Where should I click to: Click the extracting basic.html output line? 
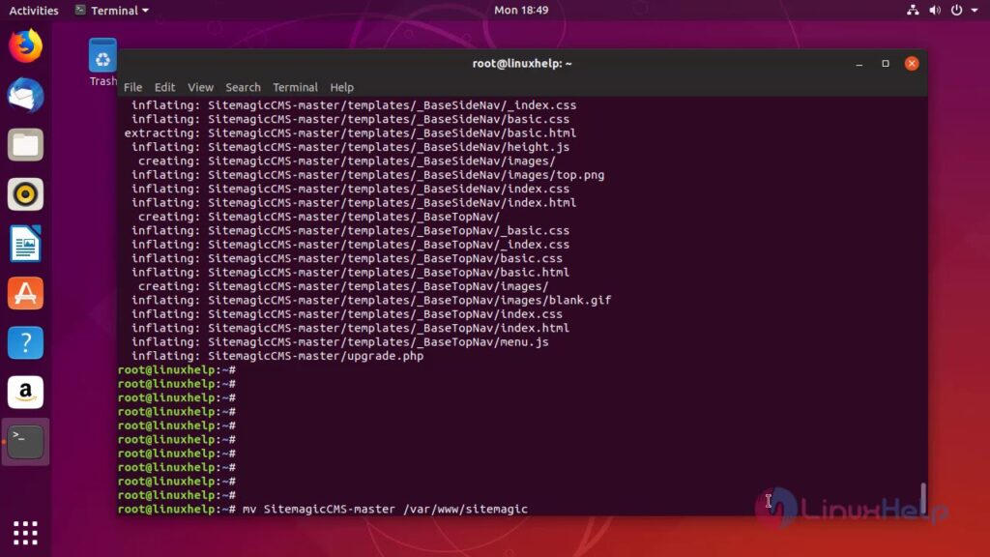point(350,133)
